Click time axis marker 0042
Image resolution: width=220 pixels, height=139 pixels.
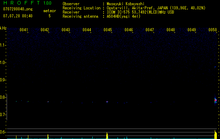[45, 30]
